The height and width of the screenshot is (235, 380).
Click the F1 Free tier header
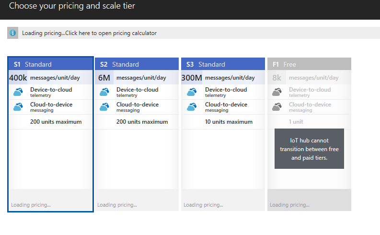[309, 64]
